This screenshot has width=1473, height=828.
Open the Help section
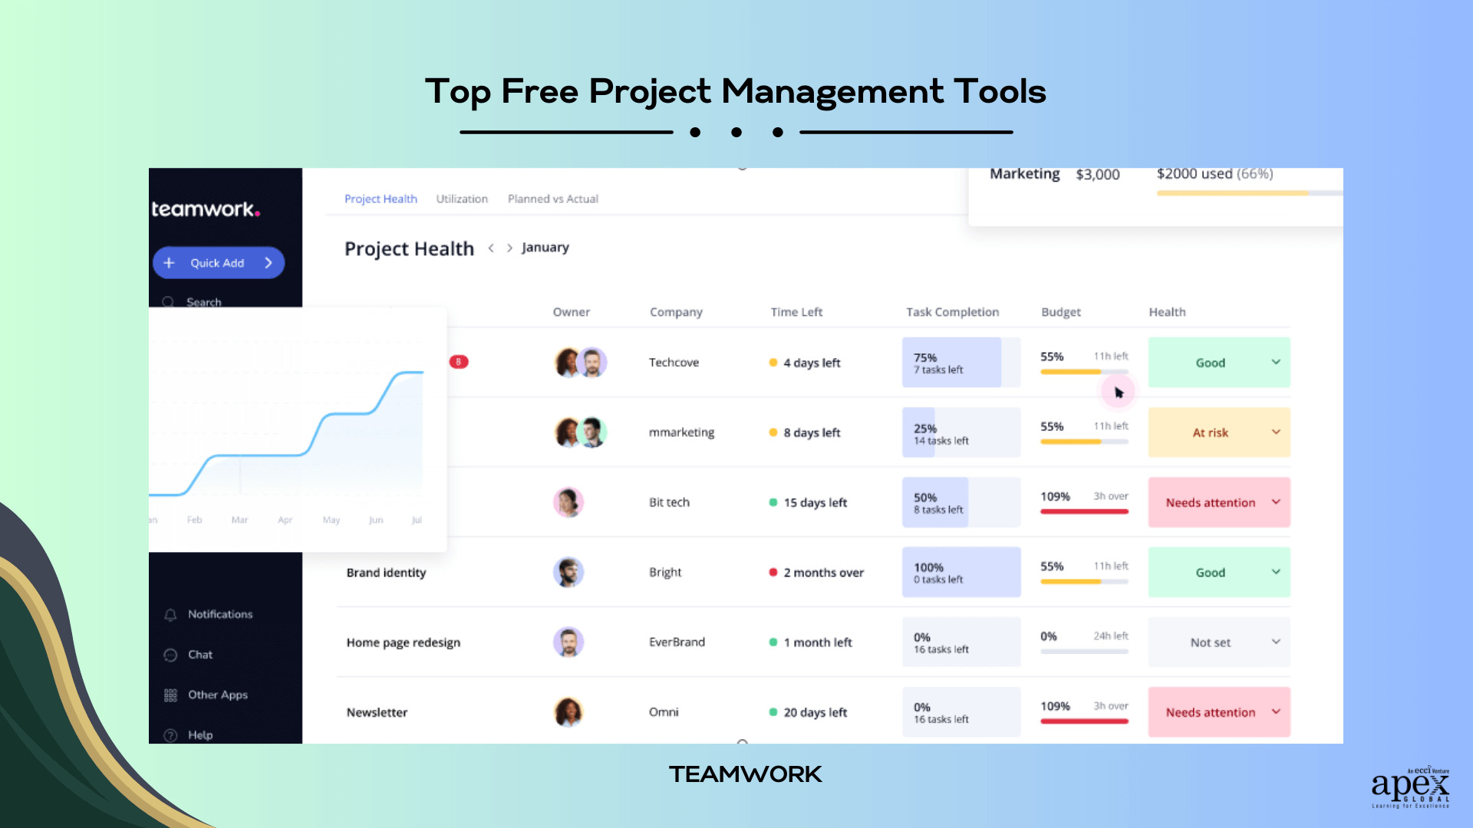click(x=198, y=734)
